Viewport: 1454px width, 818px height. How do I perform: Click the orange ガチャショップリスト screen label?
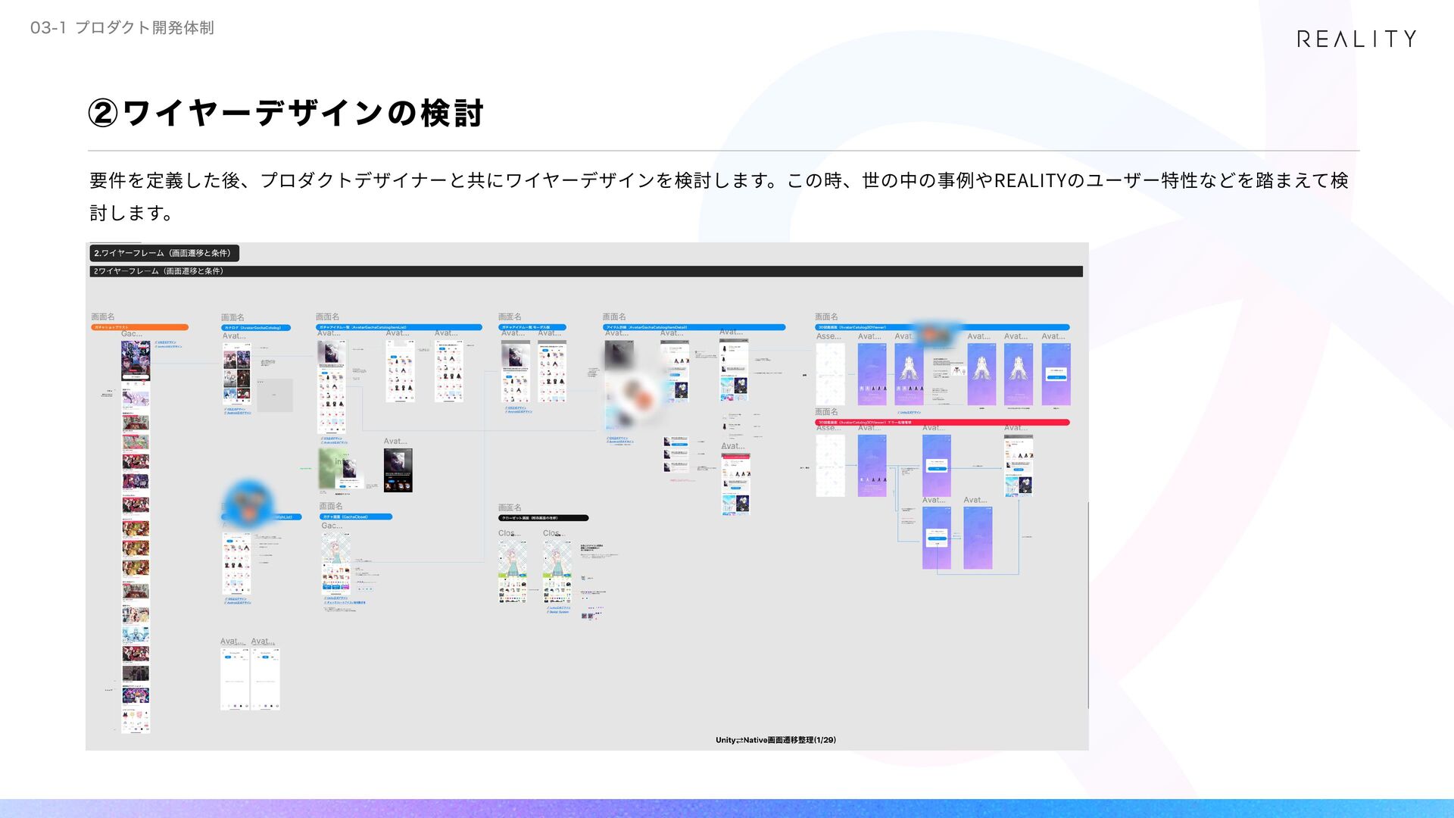click(x=139, y=327)
